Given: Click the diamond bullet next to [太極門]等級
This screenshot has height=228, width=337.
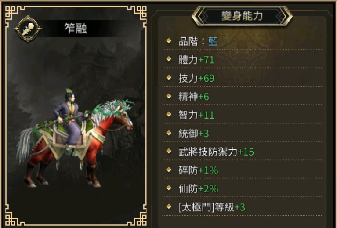Looking at the screenshot, I should 169,206.
